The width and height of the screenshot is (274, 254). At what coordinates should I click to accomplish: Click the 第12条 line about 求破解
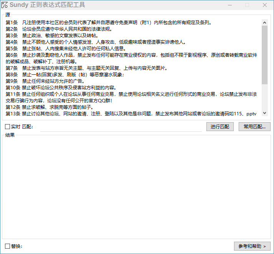click(50, 107)
